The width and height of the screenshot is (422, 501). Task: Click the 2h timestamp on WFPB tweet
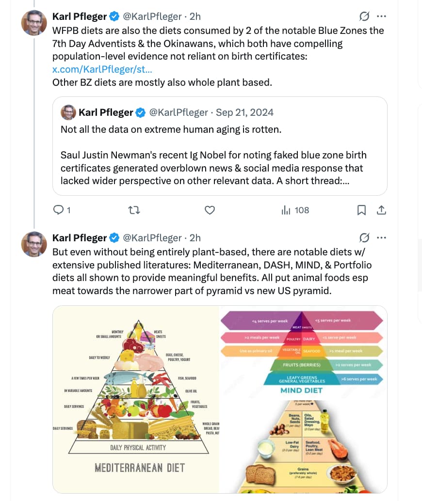[x=195, y=16]
